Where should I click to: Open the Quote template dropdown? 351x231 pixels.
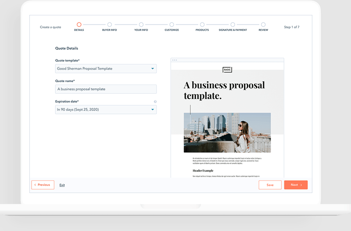coord(106,69)
